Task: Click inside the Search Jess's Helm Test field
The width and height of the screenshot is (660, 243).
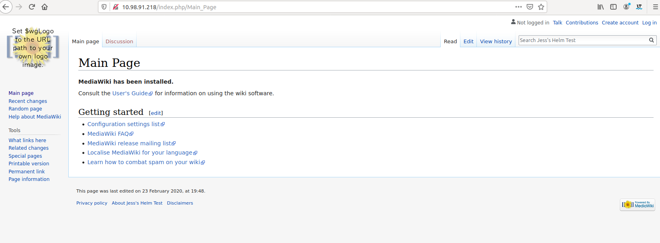Action: (582, 40)
